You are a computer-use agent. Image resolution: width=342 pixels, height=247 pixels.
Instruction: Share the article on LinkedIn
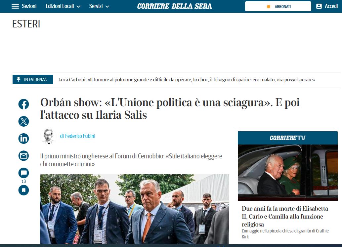pos(23,139)
